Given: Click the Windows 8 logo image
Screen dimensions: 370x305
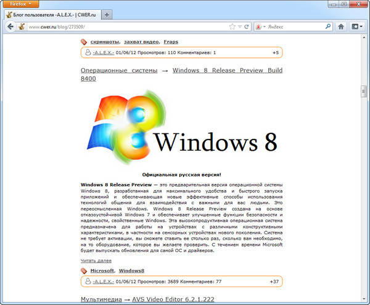Looking at the screenshot, I should coord(182,127).
